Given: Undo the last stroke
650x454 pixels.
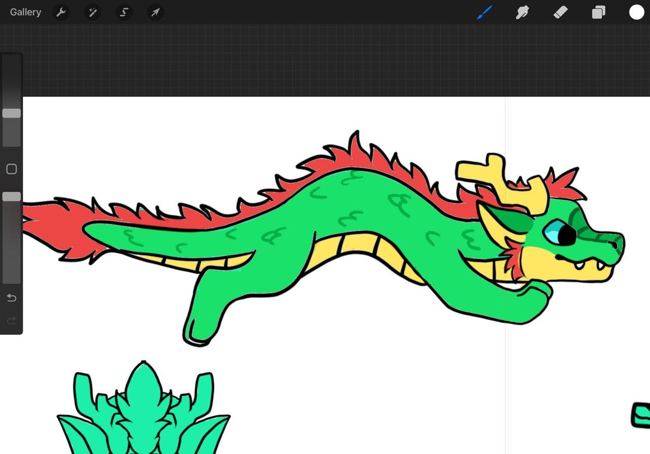Looking at the screenshot, I should coord(11,298).
